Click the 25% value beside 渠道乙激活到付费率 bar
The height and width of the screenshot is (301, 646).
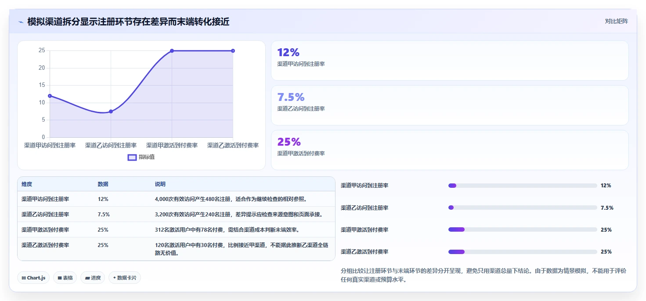click(606, 252)
